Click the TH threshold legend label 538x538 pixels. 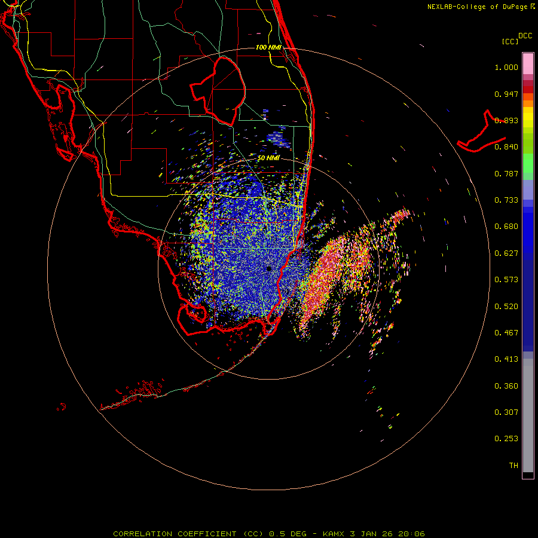click(x=513, y=466)
